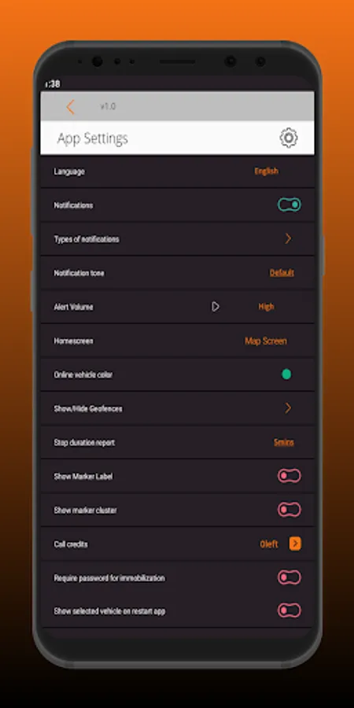This screenshot has width=354, height=708.
Task: Pick the green online vehicle color
Action: (x=286, y=374)
